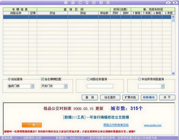Click the 切换城市 switch city button
The image size is (179, 140).
tap(149, 98)
